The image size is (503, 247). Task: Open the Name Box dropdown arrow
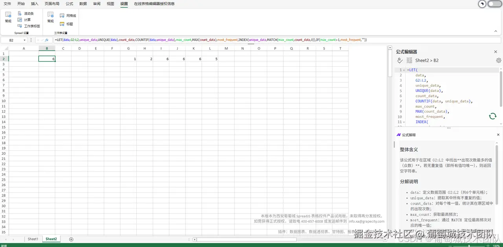(x=24, y=40)
